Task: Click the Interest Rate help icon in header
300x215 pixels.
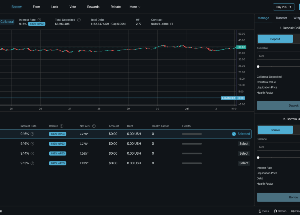Action: pos(39,20)
